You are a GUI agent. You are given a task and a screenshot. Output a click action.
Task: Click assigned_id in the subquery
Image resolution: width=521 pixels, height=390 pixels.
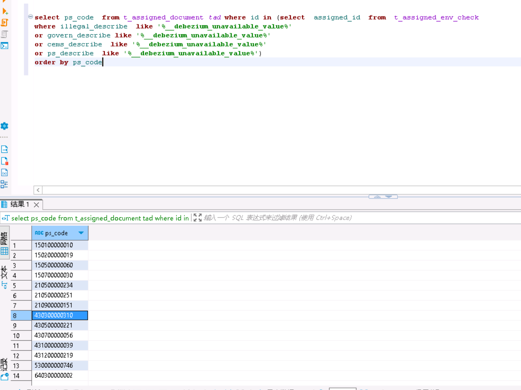click(x=337, y=17)
